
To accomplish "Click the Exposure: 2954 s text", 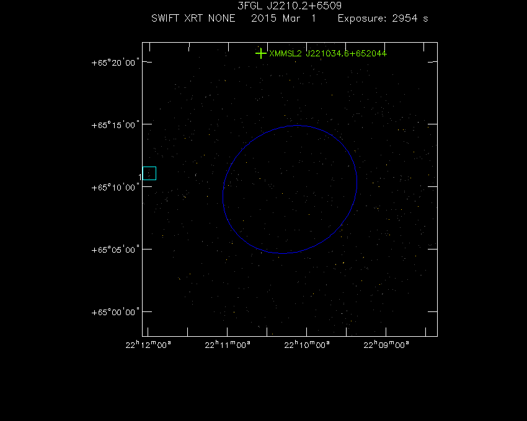I will click(x=383, y=19).
